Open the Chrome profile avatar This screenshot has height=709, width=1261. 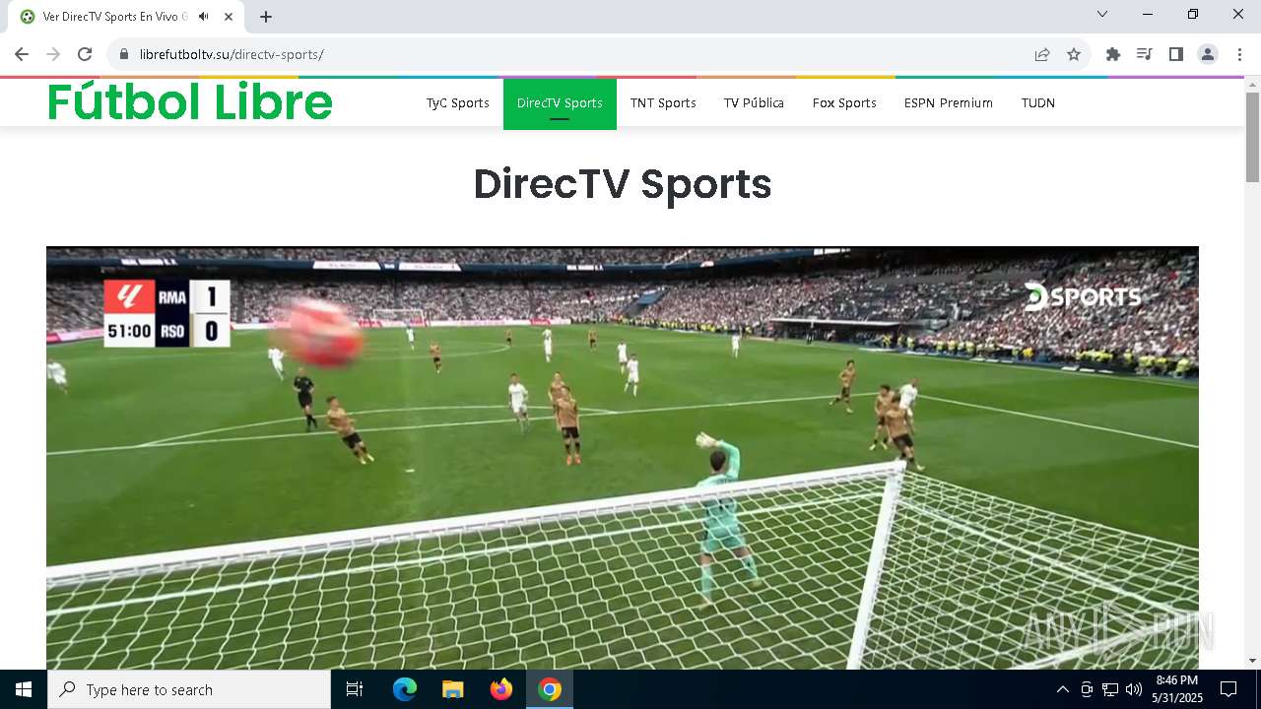(1208, 54)
